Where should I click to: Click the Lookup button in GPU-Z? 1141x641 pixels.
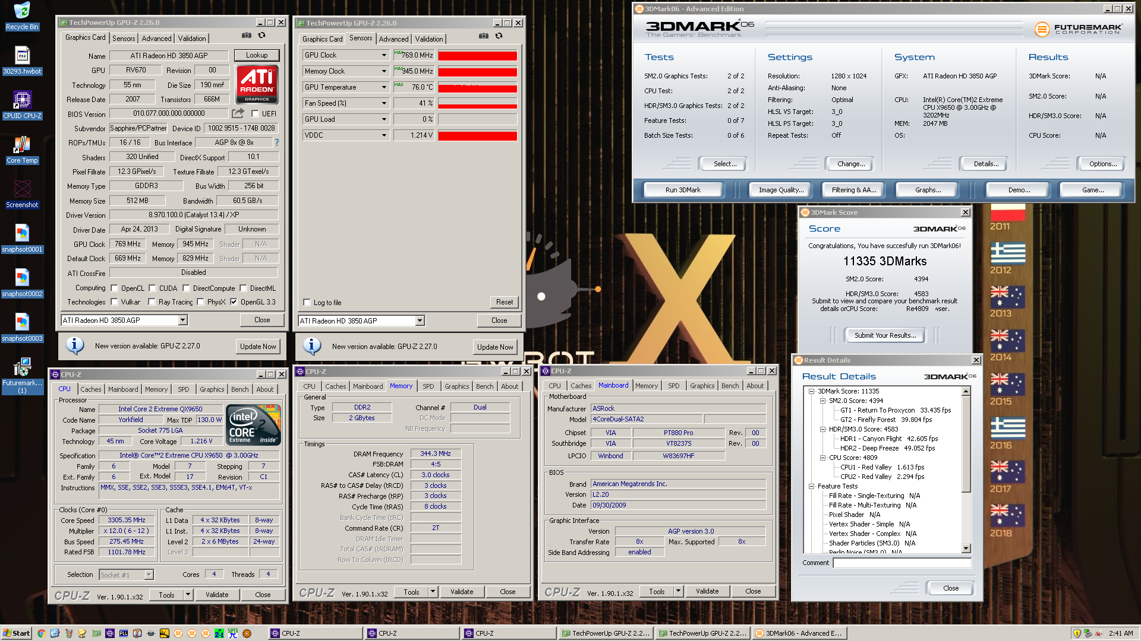coord(257,55)
